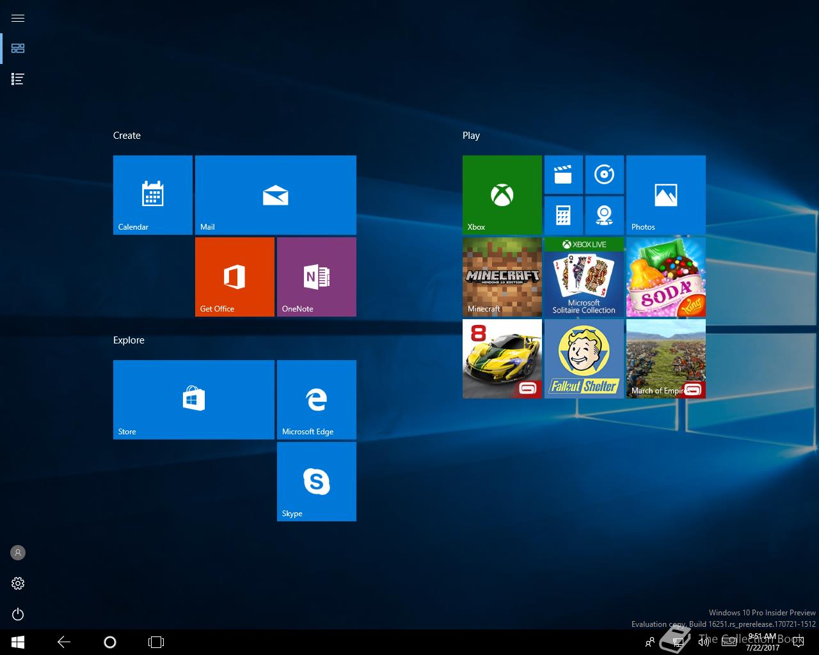Open the Calendar tile

153,195
